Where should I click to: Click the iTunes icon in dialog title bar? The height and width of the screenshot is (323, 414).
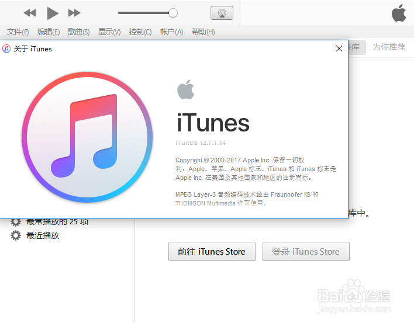point(6,49)
